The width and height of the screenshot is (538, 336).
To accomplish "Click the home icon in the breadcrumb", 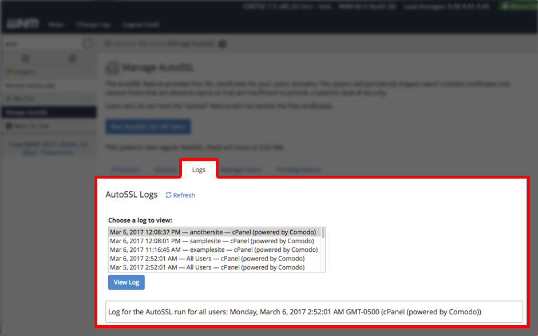I will click(x=108, y=44).
